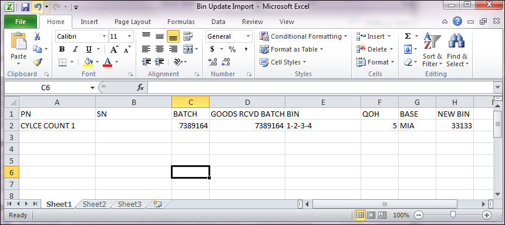Screen dimensions: 505x225
Task: Click Delete cells button
Action: (x=375, y=49)
